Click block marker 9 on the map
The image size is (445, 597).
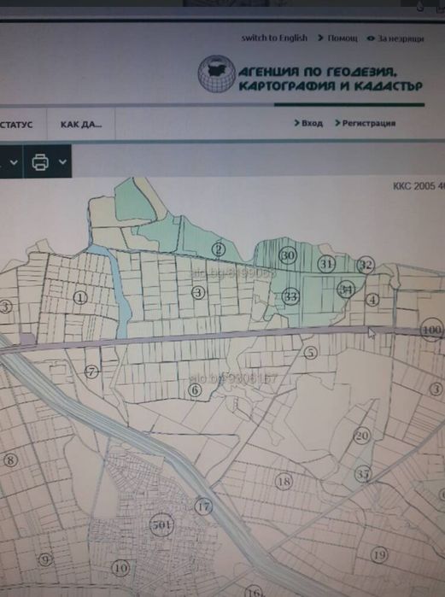[45, 559]
